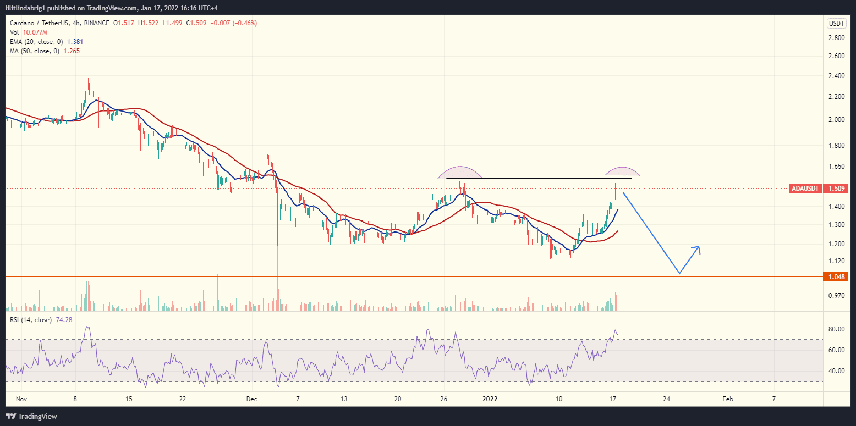Click the Dec label on time axis

pyautogui.click(x=252, y=399)
